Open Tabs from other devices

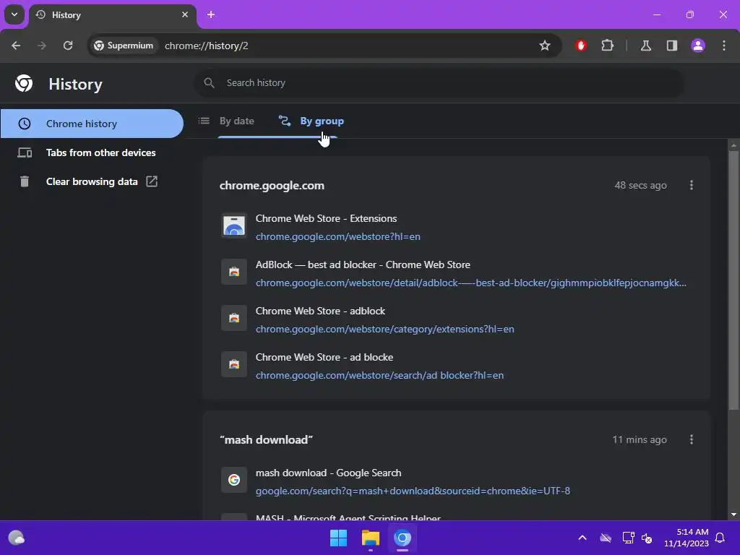(x=92, y=152)
